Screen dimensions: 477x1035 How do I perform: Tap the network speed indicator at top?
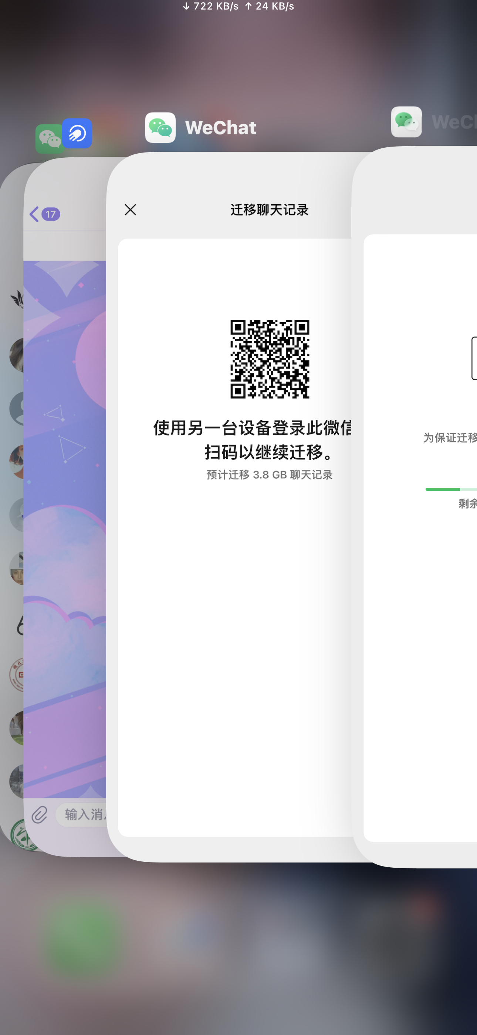238,6
